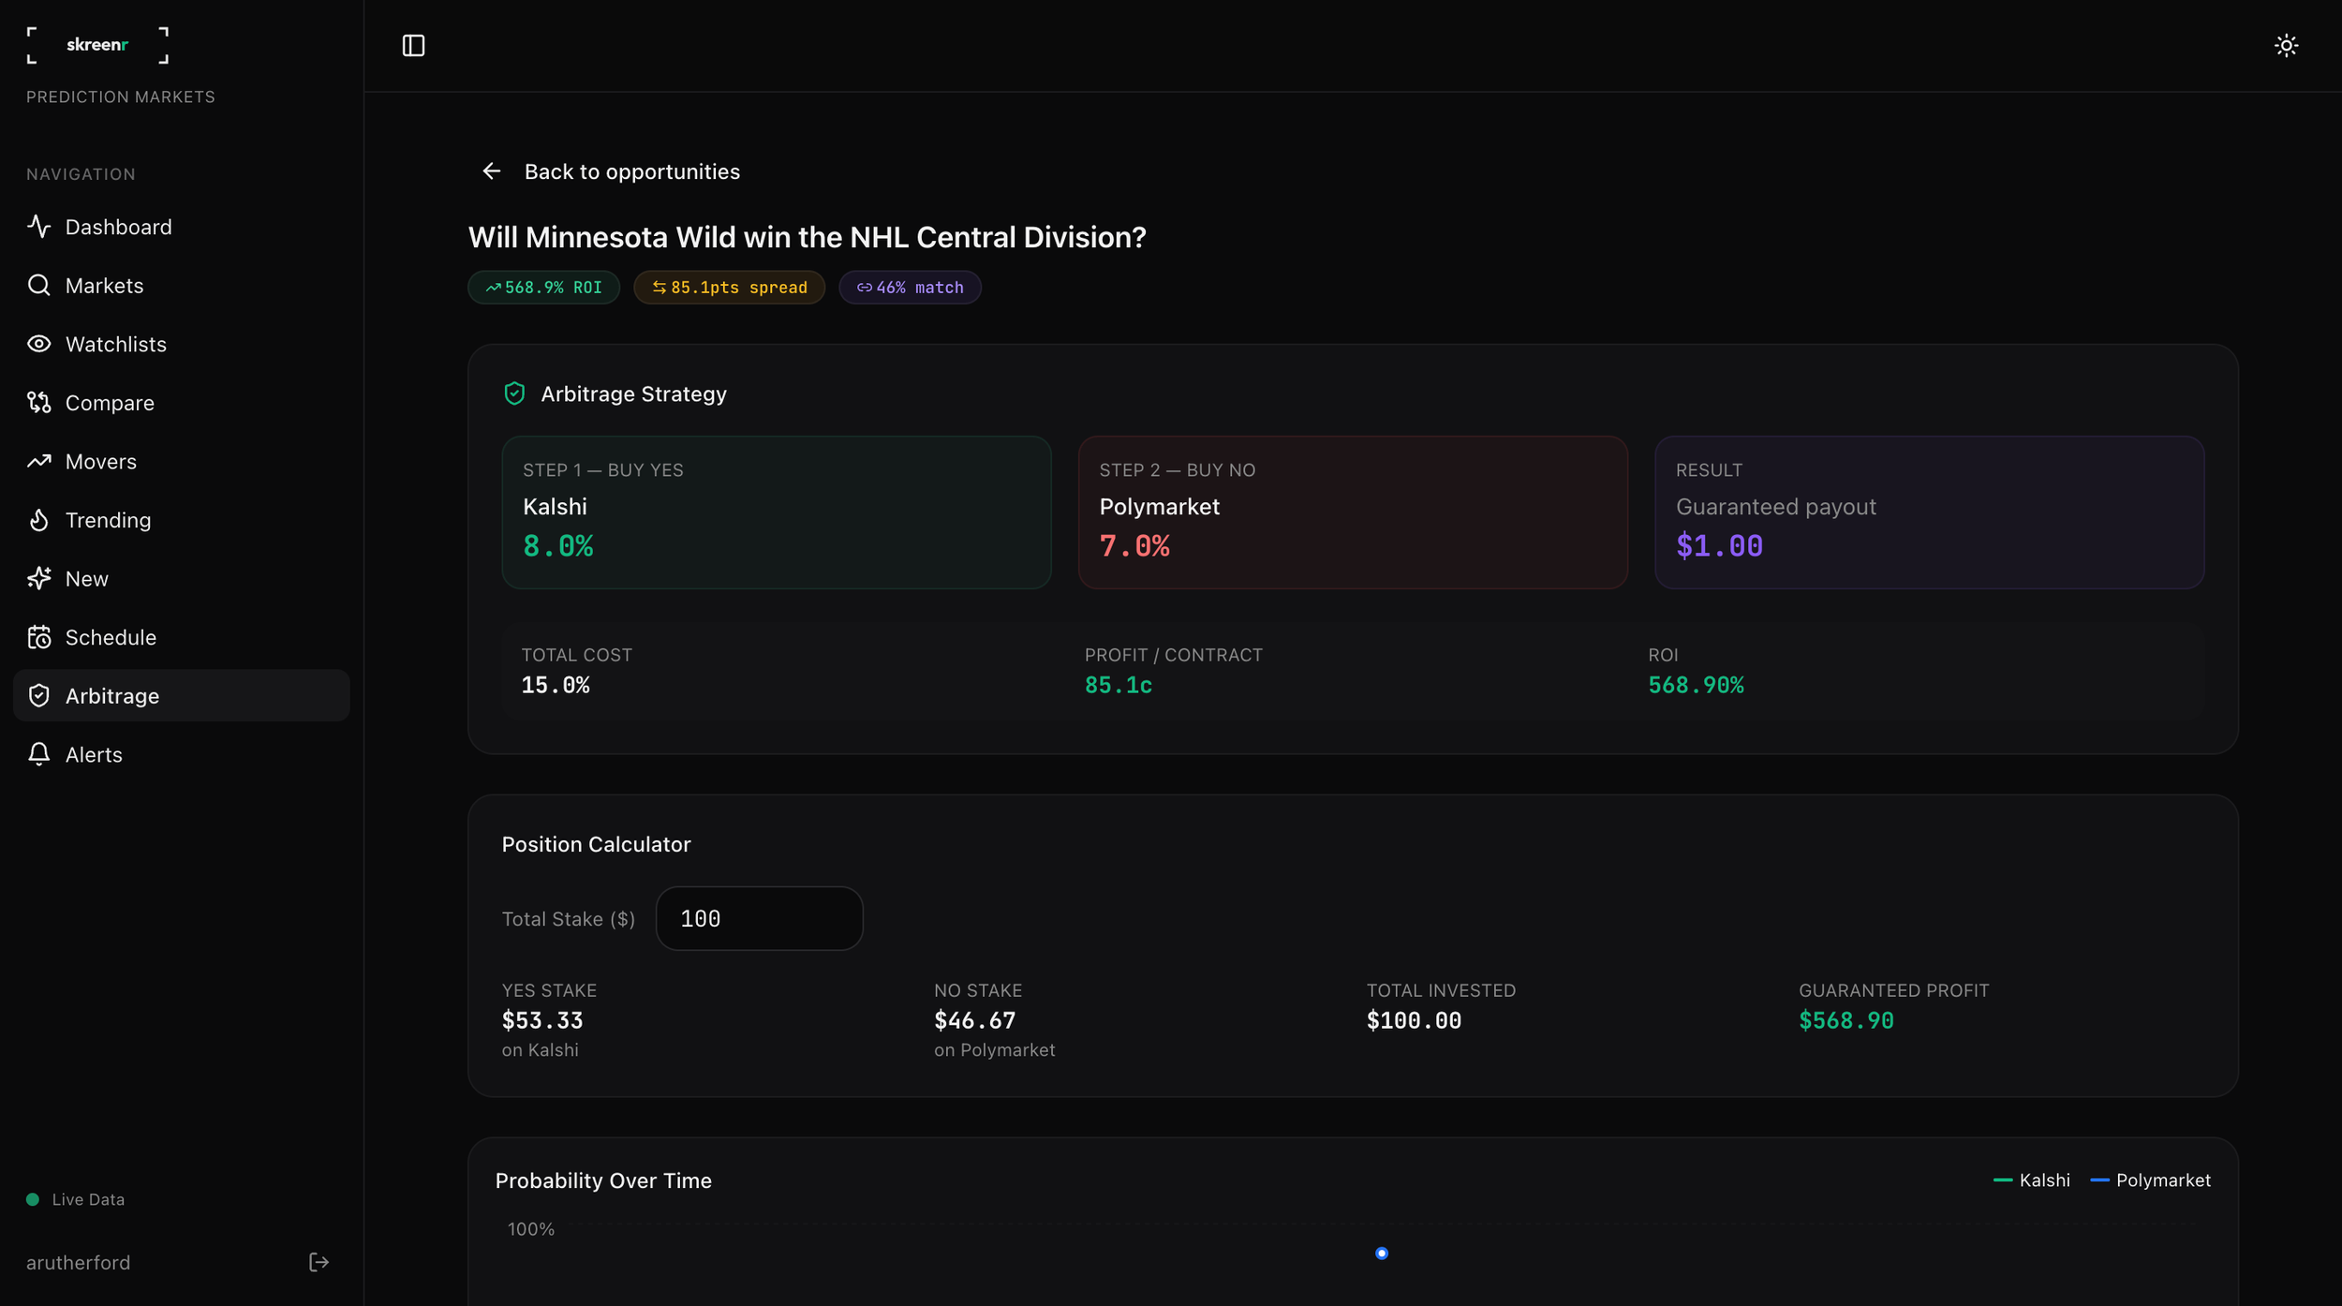The width and height of the screenshot is (2342, 1306).
Task: Click the Arbitrage shield icon in sidebar
Action: [38, 695]
